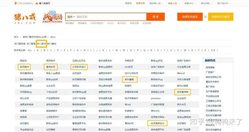Open the 微cad category link

pos(128,105)
